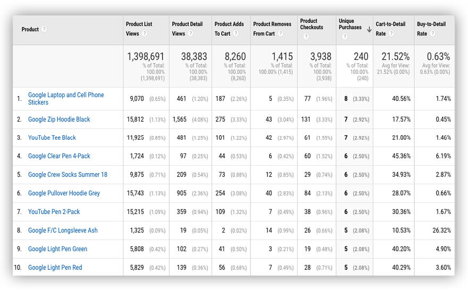This screenshot has height=291, width=468.
Task: Click detail views value 1,565
Action: tap(179, 119)
